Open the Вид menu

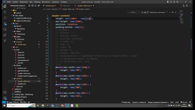point(31,2)
